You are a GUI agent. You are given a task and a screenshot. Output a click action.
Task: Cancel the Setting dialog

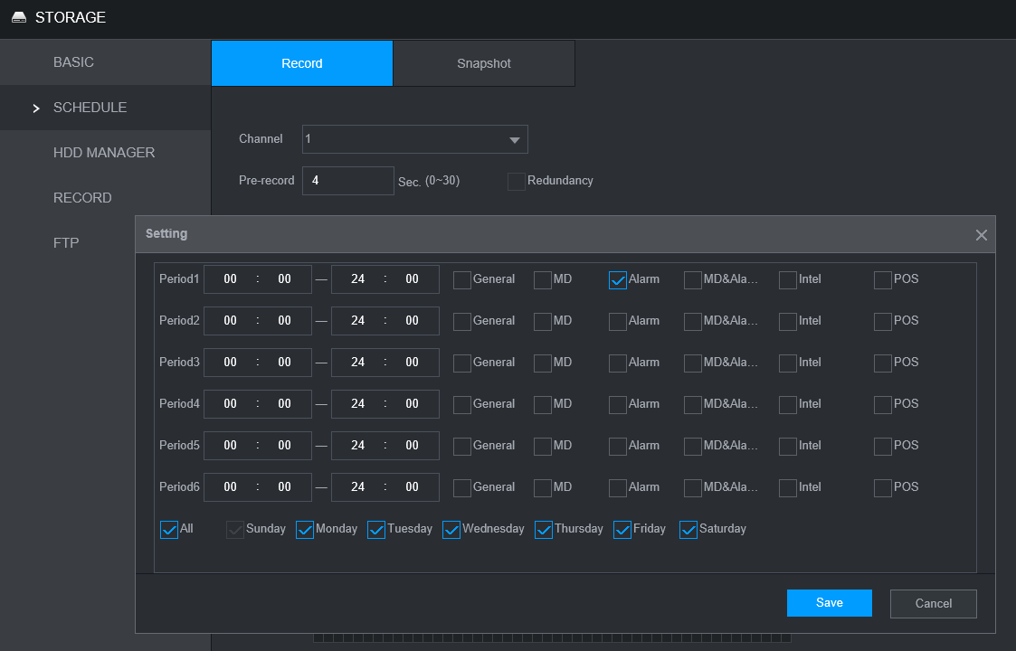[x=933, y=603]
